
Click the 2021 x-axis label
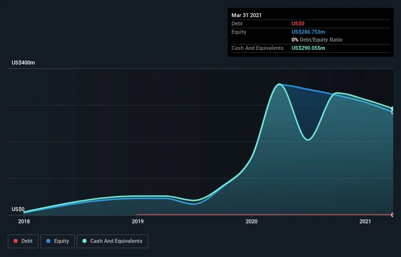point(365,221)
